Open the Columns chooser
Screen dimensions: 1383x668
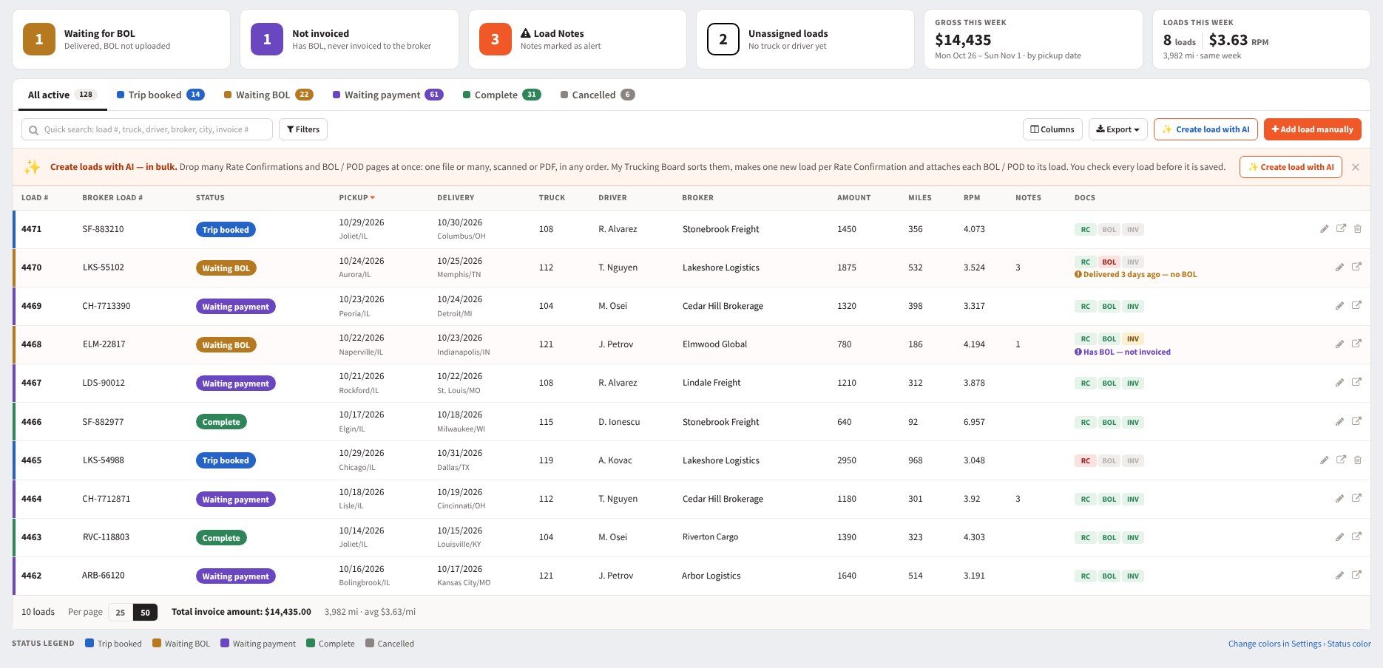tap(1052, 129)
